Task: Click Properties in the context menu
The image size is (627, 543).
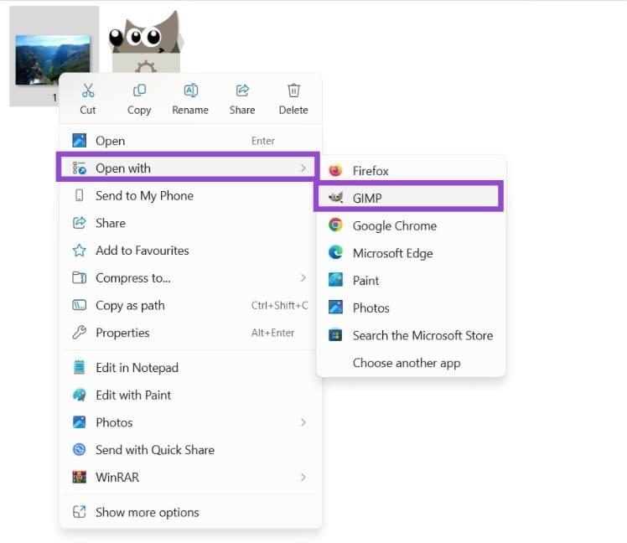Action: coord(122,333)
